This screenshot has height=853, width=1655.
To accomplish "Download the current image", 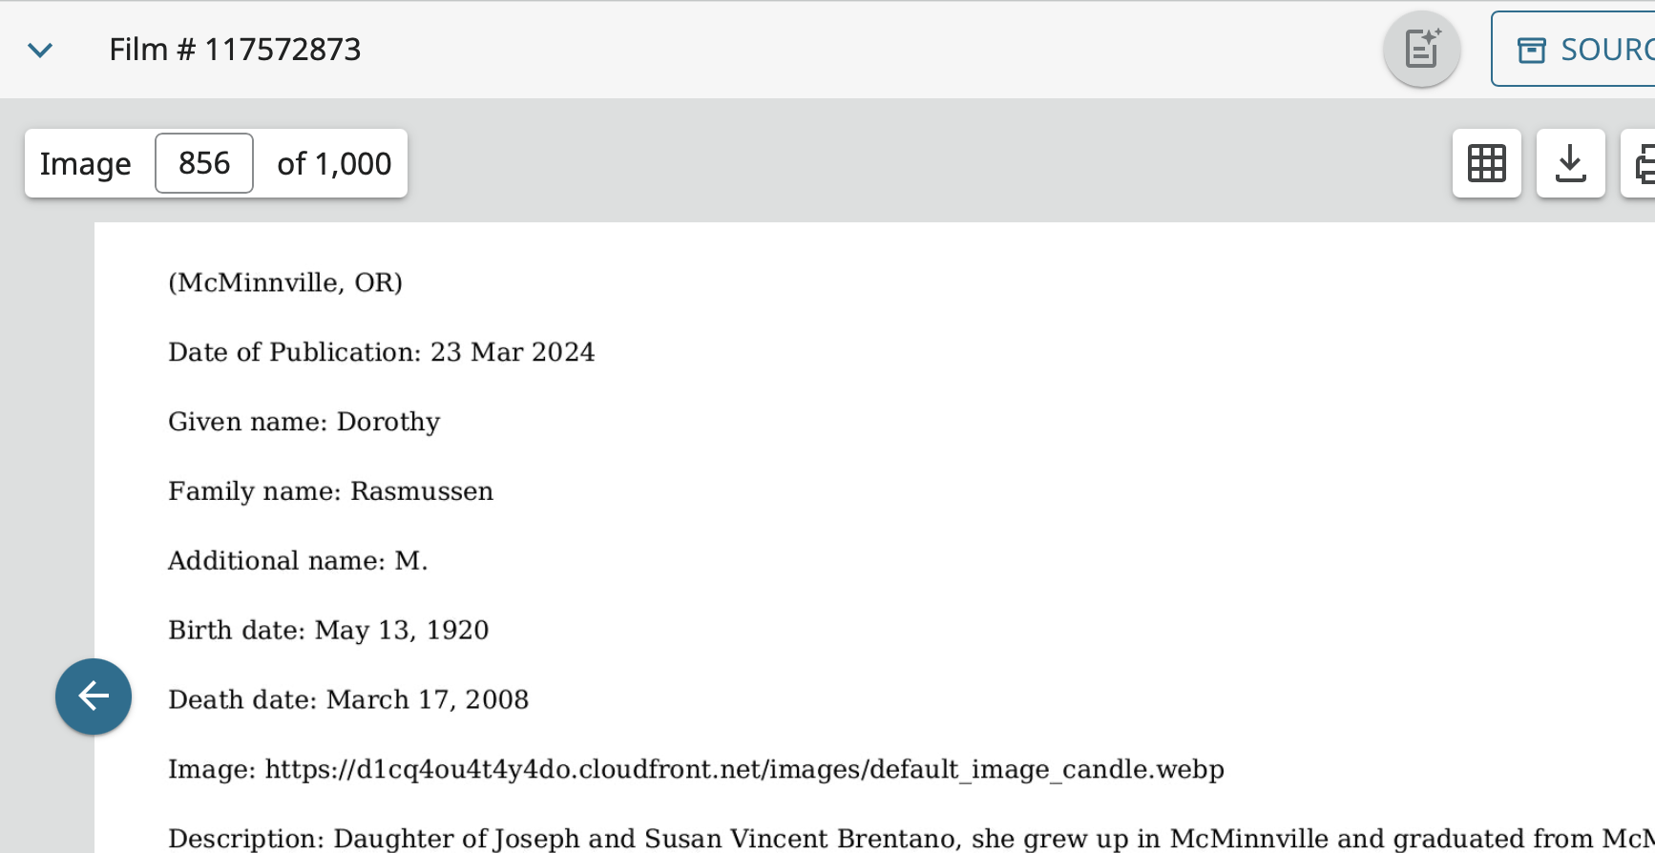I will click(1571, 163).
